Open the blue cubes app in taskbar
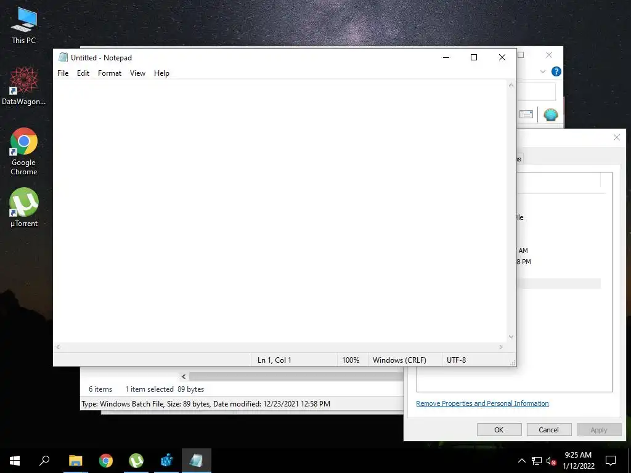Image resolution: width=631 pixels, height=473 pixels. point(166,461)
